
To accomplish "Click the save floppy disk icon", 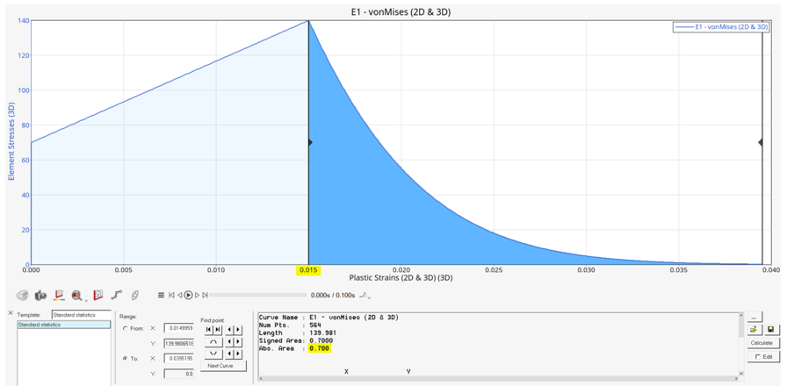I will [x=771, y=330].
